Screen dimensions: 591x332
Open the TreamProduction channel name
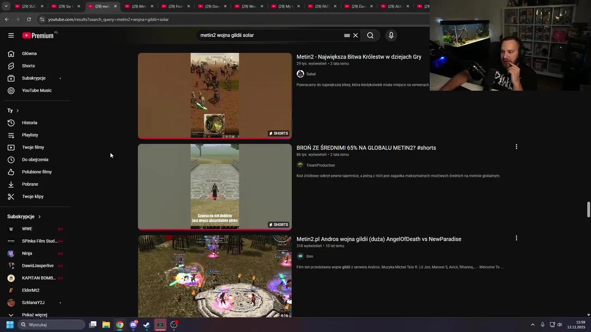320,165
